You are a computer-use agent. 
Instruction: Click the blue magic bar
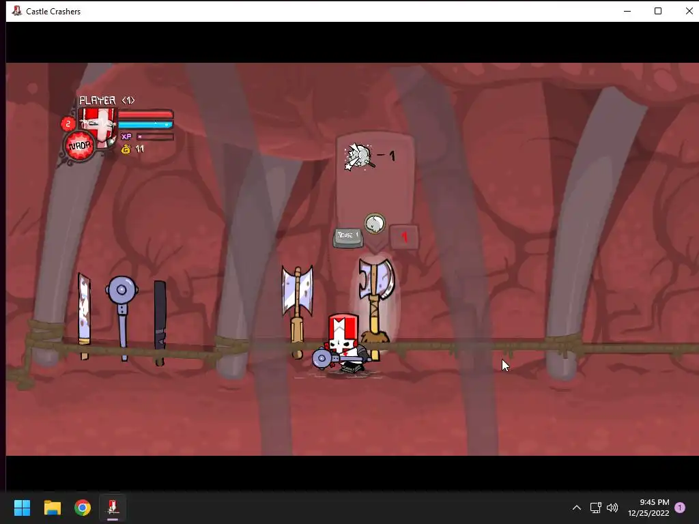(145, 125)
